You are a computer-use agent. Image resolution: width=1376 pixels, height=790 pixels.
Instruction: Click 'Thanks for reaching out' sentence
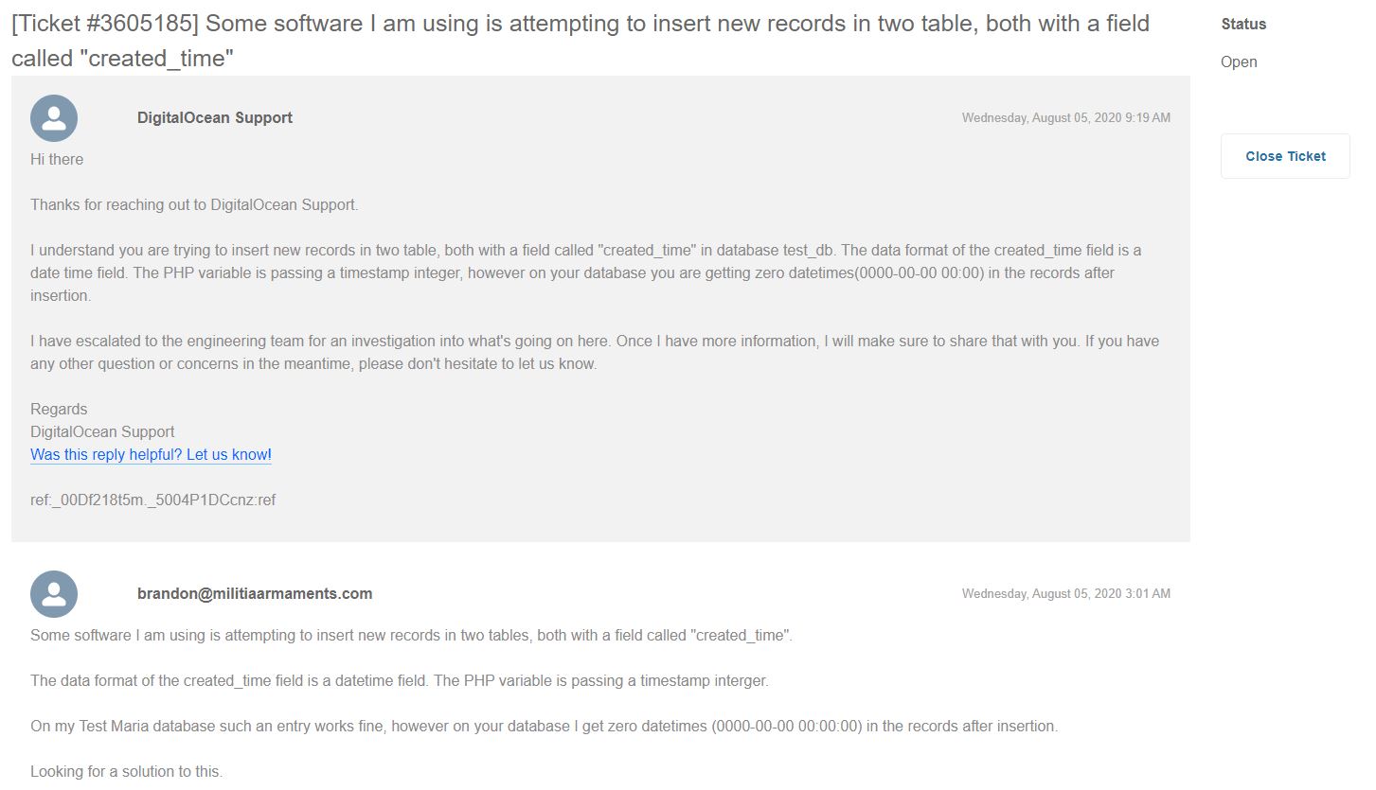click(194, 205)
